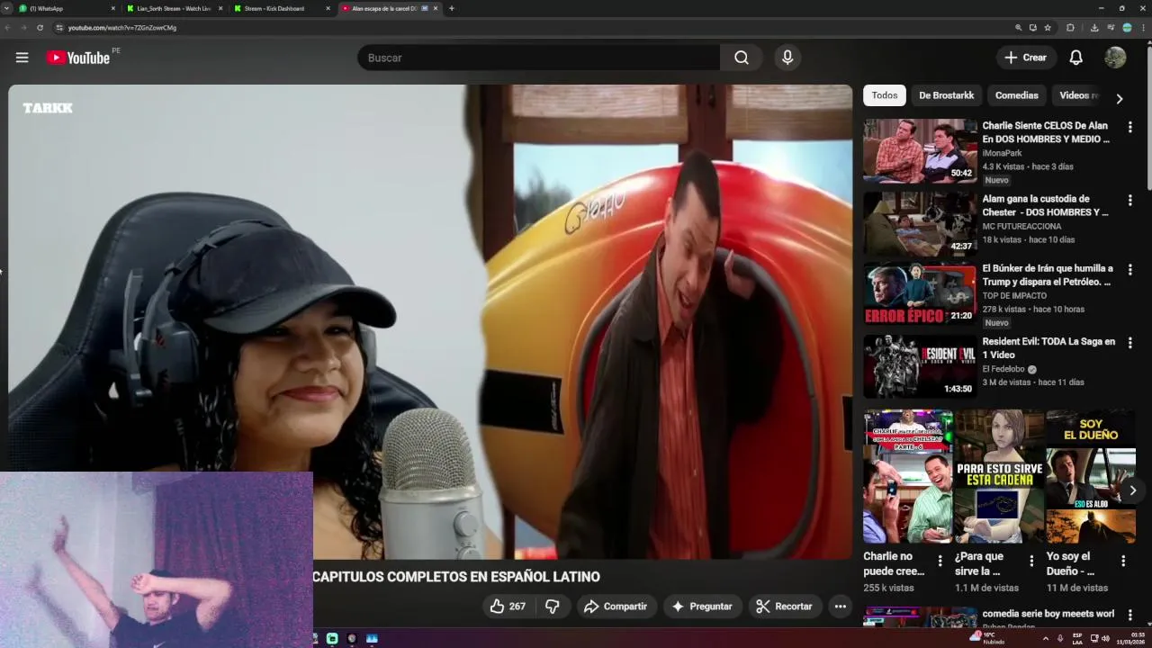Click the video player frame
Image resolution: width=1152 pixels, height=648 pixels.
[x=430, y=322]
